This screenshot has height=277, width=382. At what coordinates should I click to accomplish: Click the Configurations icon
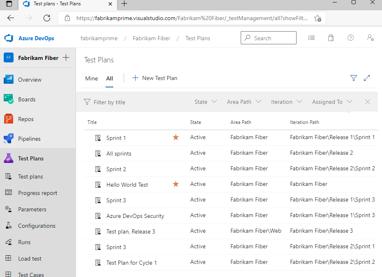pos(9,225)
